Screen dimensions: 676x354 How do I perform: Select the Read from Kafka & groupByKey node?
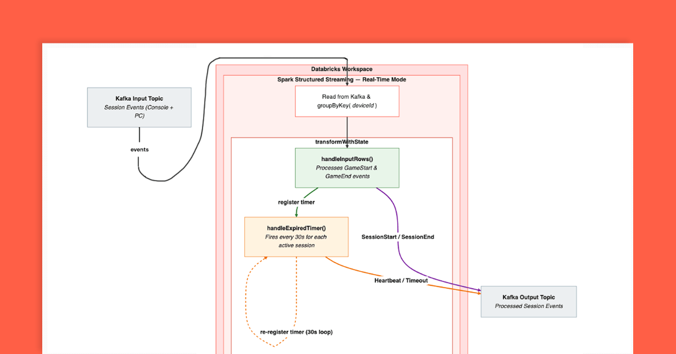[x=347, y=101]
